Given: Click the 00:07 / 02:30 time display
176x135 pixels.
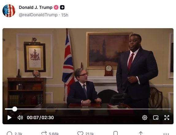Looking at the screenshot, I should pyautogui.click(x=40, y=118).
